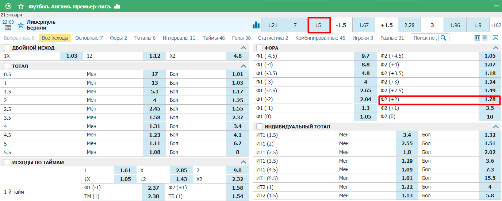This screenshot has height=201, width=502.
Task: Select handicap +1.5 odds 2.28
Action: [409, 25]
